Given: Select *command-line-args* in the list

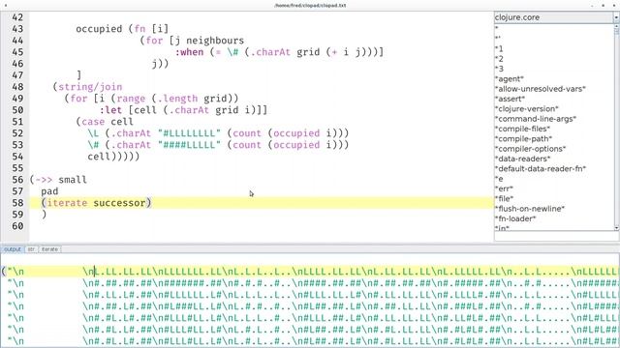Looking at the screenshot, I should coord(536,119).
